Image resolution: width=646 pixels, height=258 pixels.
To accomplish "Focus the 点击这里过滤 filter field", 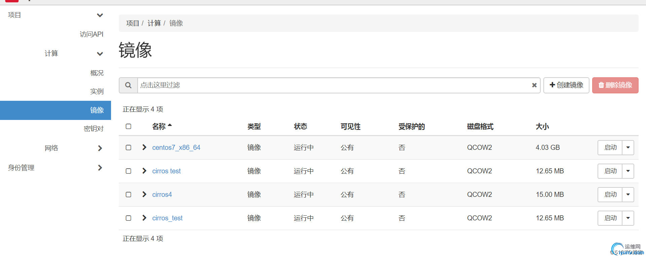I will (339, 85).
